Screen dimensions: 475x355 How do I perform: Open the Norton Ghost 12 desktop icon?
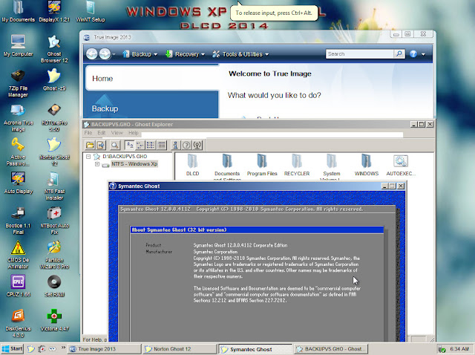[x=54, y=152]
